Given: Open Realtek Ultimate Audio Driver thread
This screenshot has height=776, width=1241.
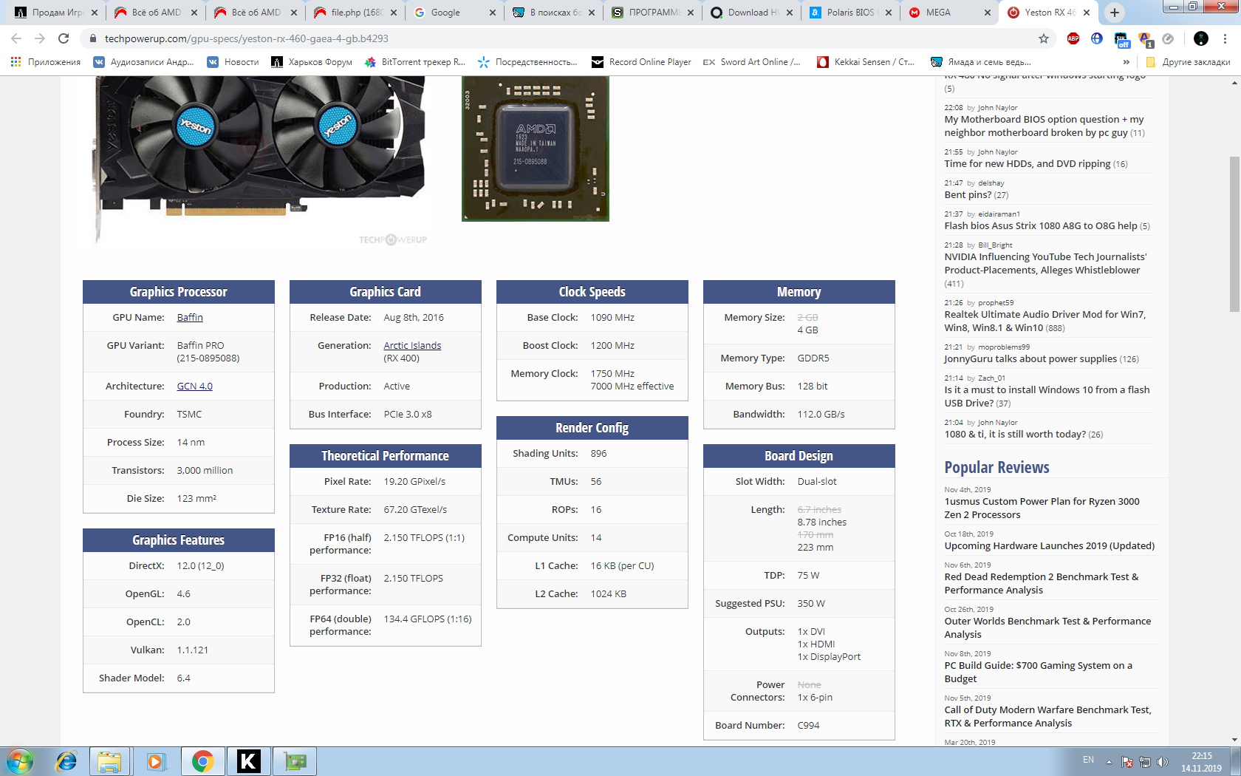Looking at the screenshot, I should (1045, 321).
